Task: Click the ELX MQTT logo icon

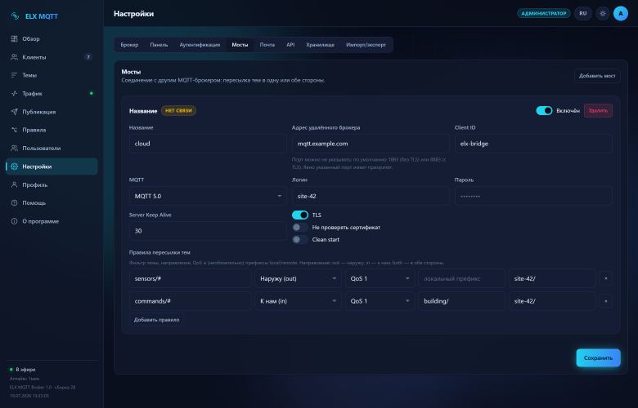Action: pos(15,16)
